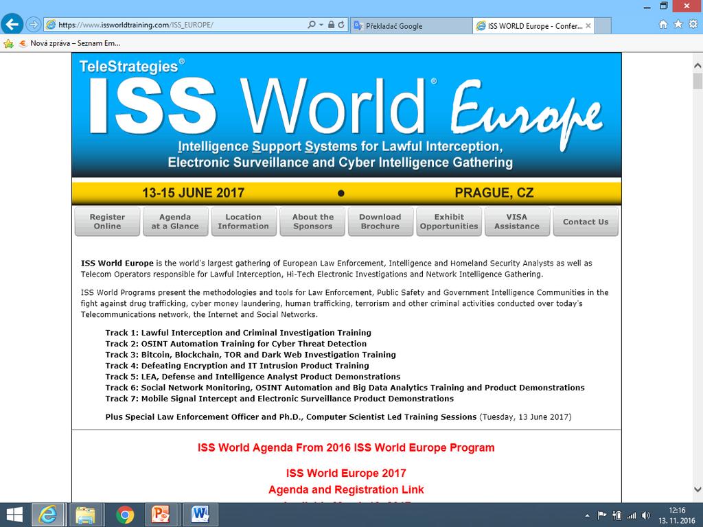Click Contact Us button
Screen dimensions: 703x527
tap(586, 222)
